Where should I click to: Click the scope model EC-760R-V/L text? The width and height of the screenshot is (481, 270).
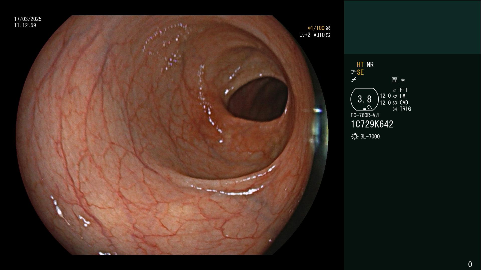(x=366, y=115)
